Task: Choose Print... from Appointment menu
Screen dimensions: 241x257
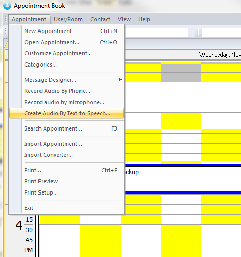Action: point(66,170)
